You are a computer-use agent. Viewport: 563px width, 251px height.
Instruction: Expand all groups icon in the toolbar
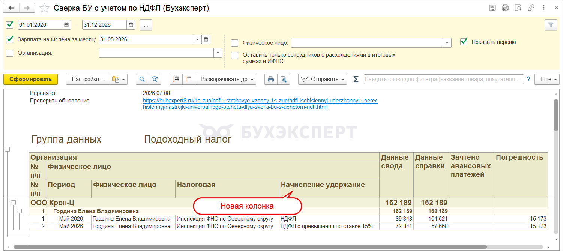point(189,79)
